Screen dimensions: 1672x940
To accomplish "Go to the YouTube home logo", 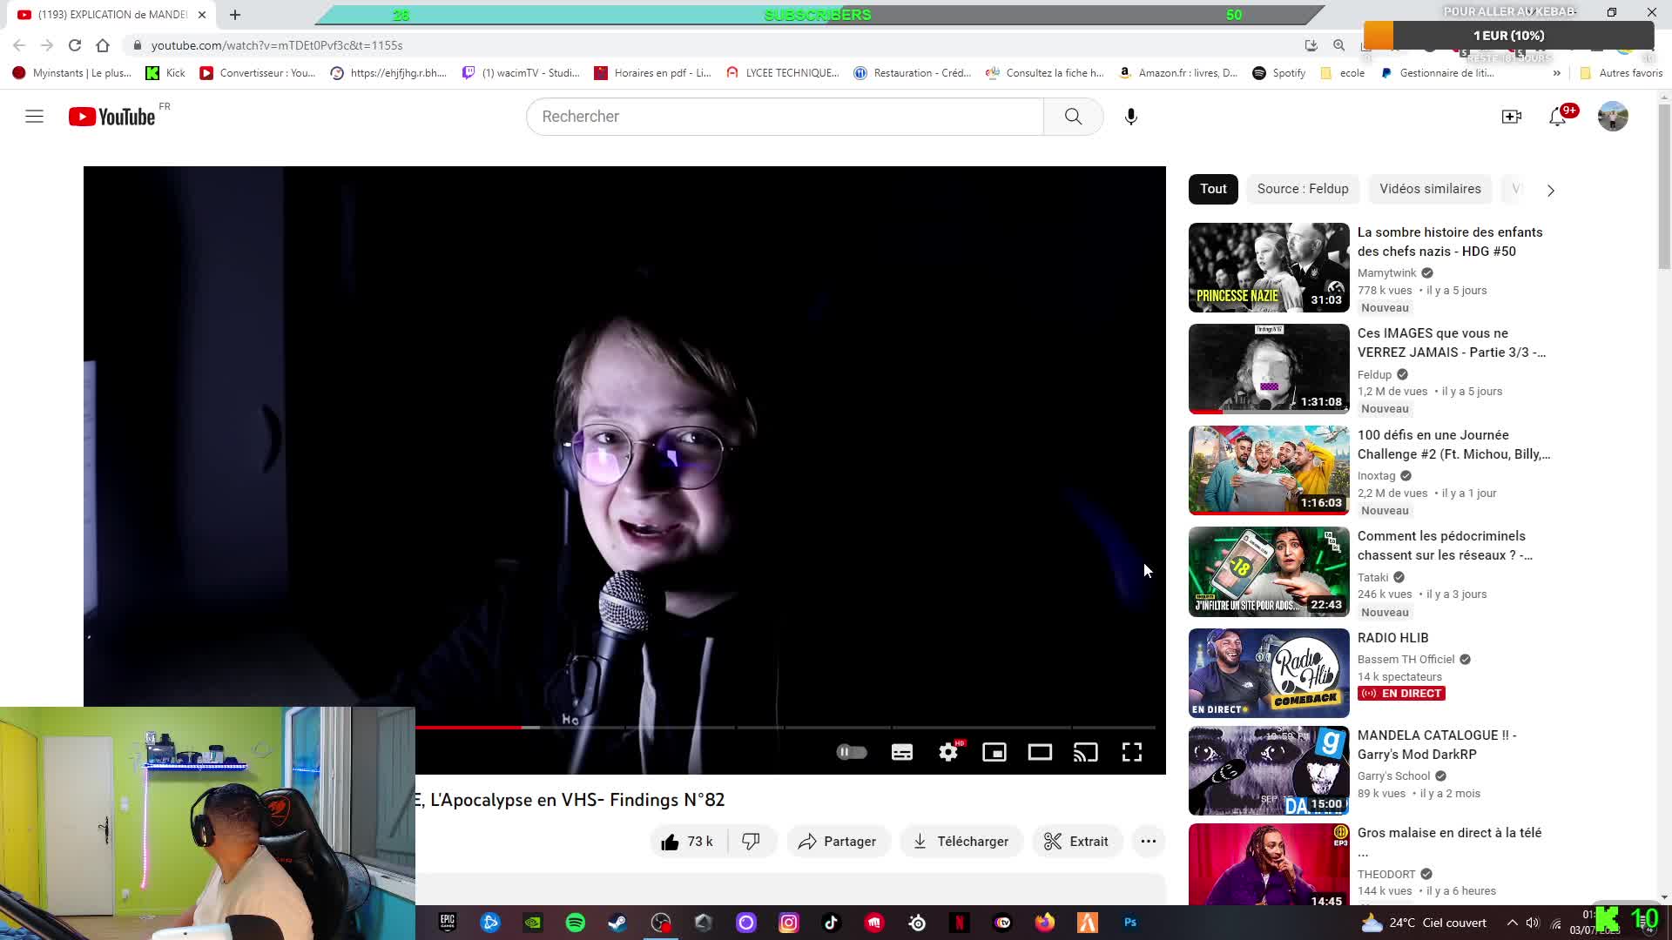I will click(x=111, y=117).
